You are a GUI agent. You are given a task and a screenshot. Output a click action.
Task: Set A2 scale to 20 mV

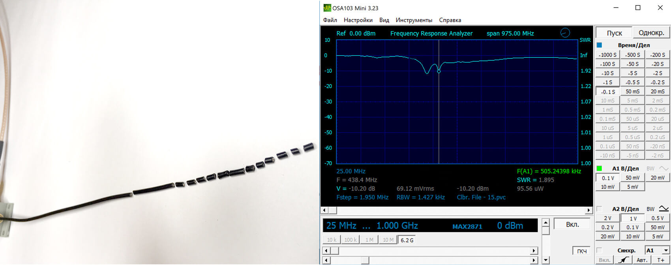[x=607, y=237]
